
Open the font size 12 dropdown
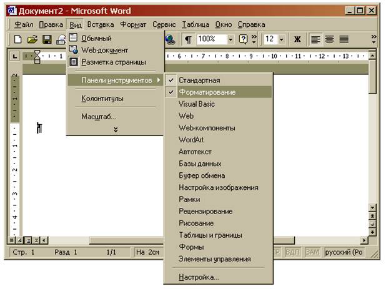pyautogui.click(x=281, y=39)
